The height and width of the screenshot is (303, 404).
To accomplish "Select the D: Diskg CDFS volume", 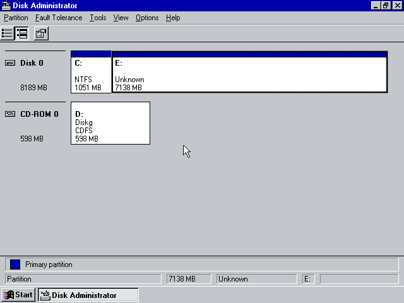I will point(110,123).
